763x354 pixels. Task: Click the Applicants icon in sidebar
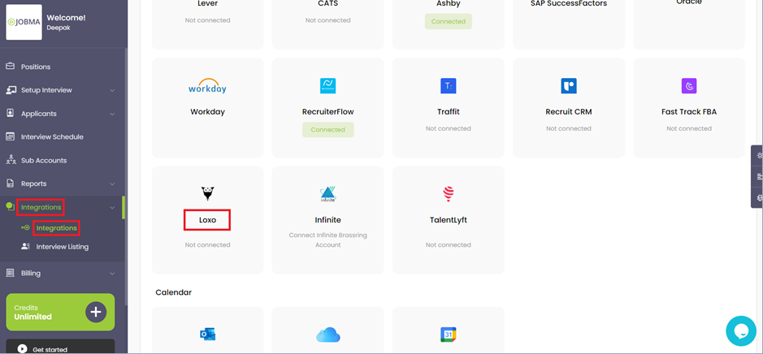click(x=11, y=114)
